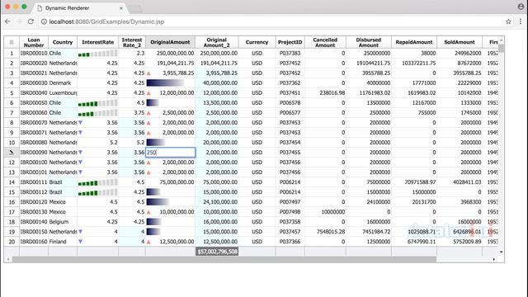Sort by Loan Number column header
The height and width of the screenshot is (297, 528).
[x=34, y=42]
